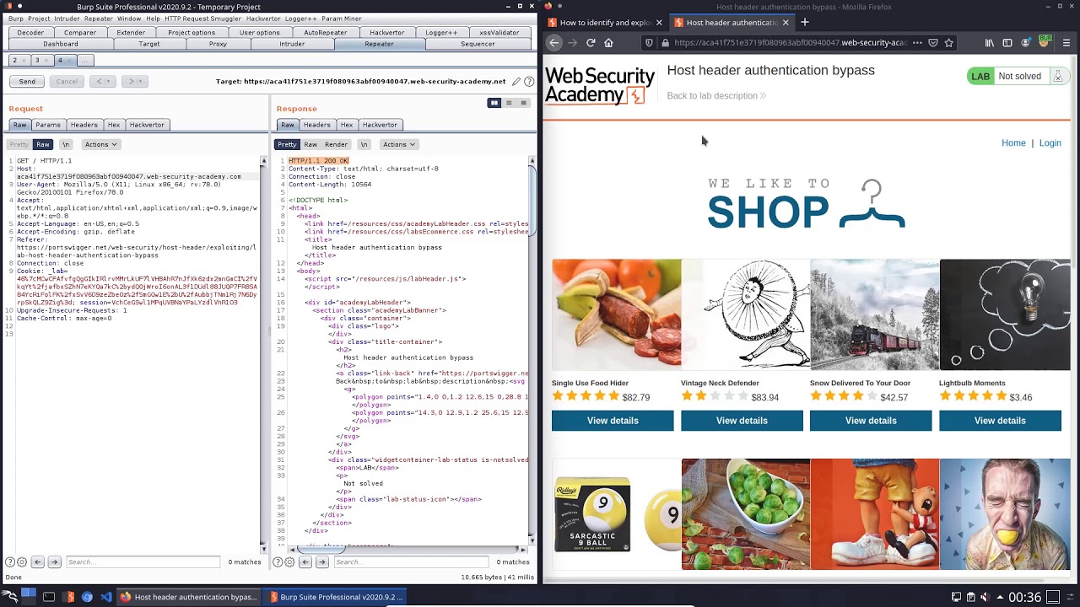Toggle response Pretty view
The height and width of the screenshot is (607, 1080).
[x=288, y=144]
